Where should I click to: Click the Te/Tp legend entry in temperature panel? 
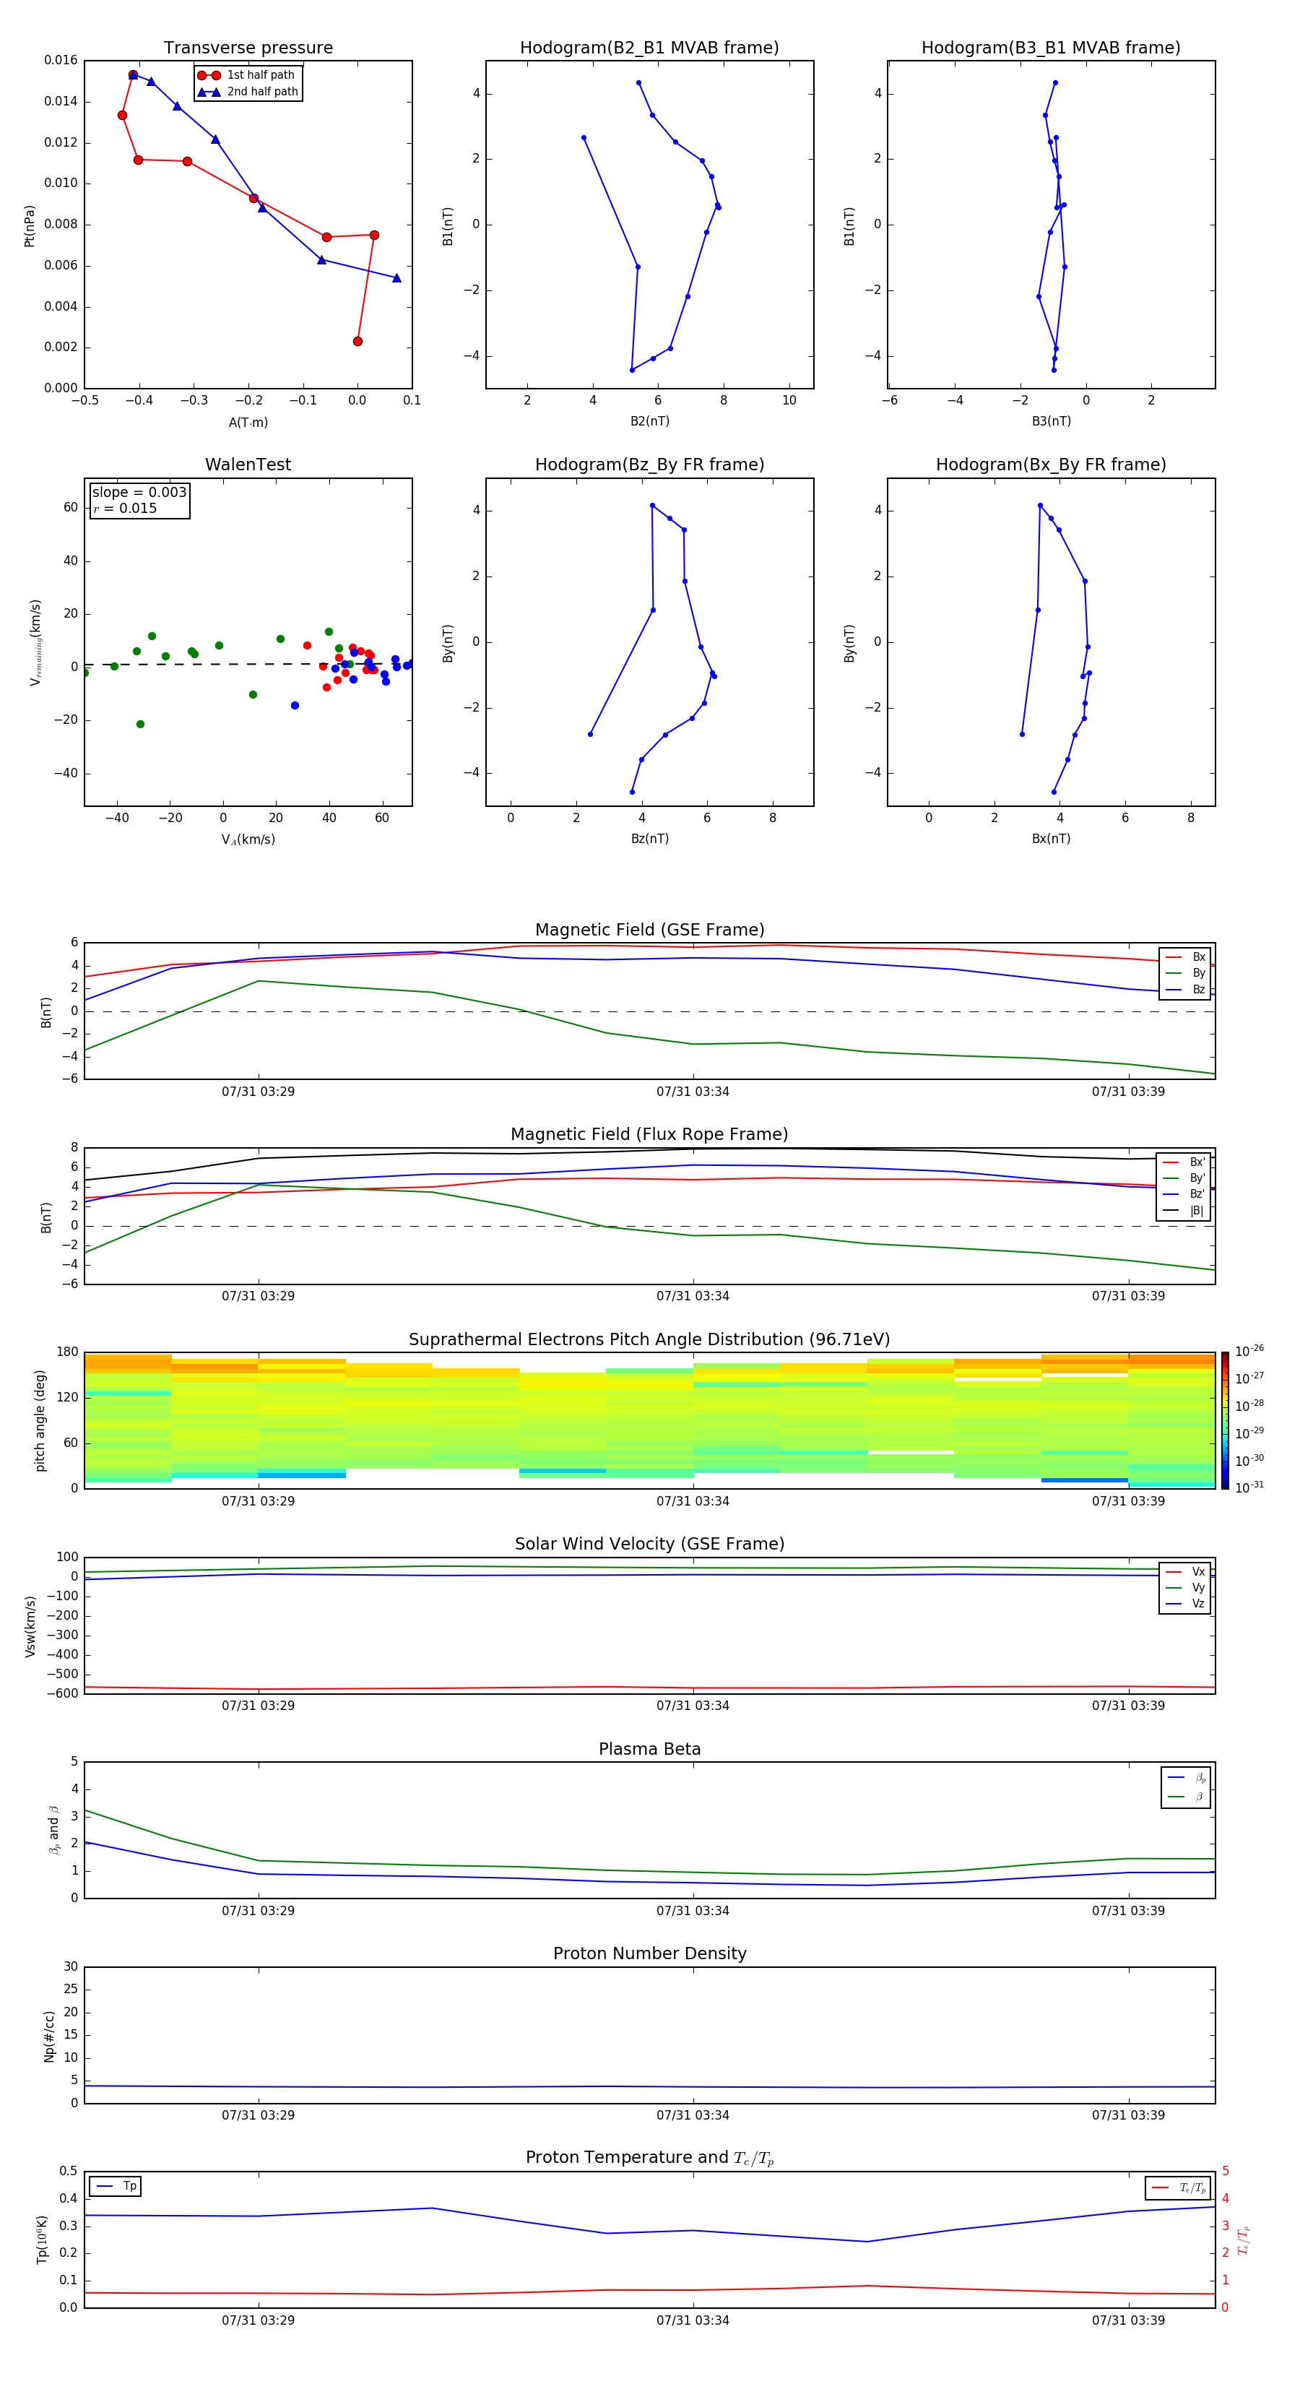(1179, 2188)
